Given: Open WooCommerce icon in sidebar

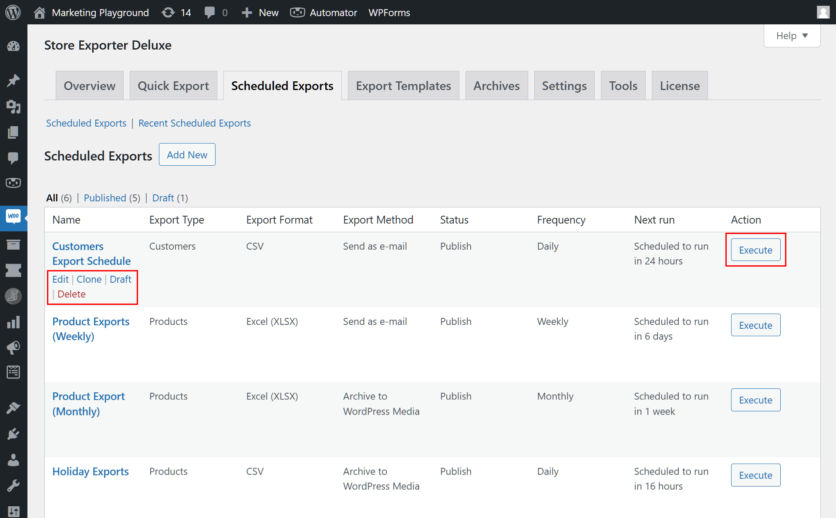Looking at the screenshot, I should tap(13, 216).
